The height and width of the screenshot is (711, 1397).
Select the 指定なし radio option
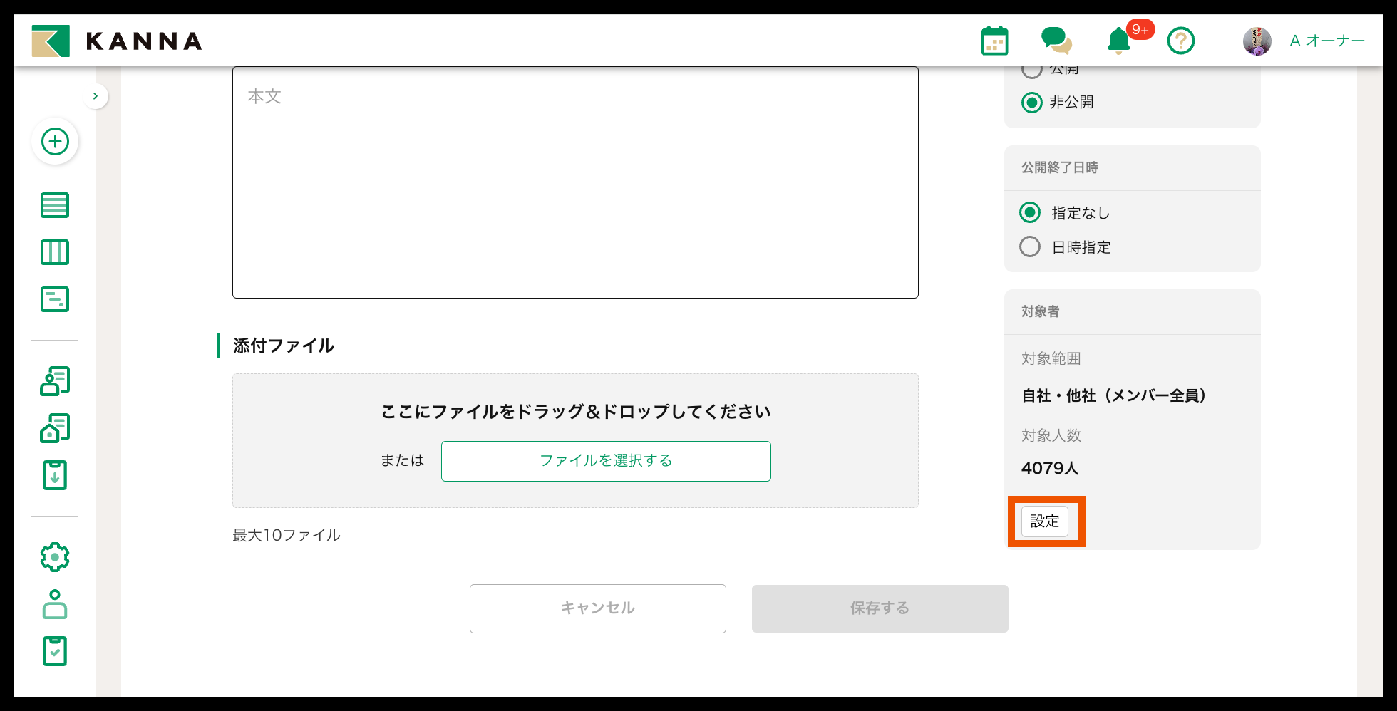click(1029, 212)
